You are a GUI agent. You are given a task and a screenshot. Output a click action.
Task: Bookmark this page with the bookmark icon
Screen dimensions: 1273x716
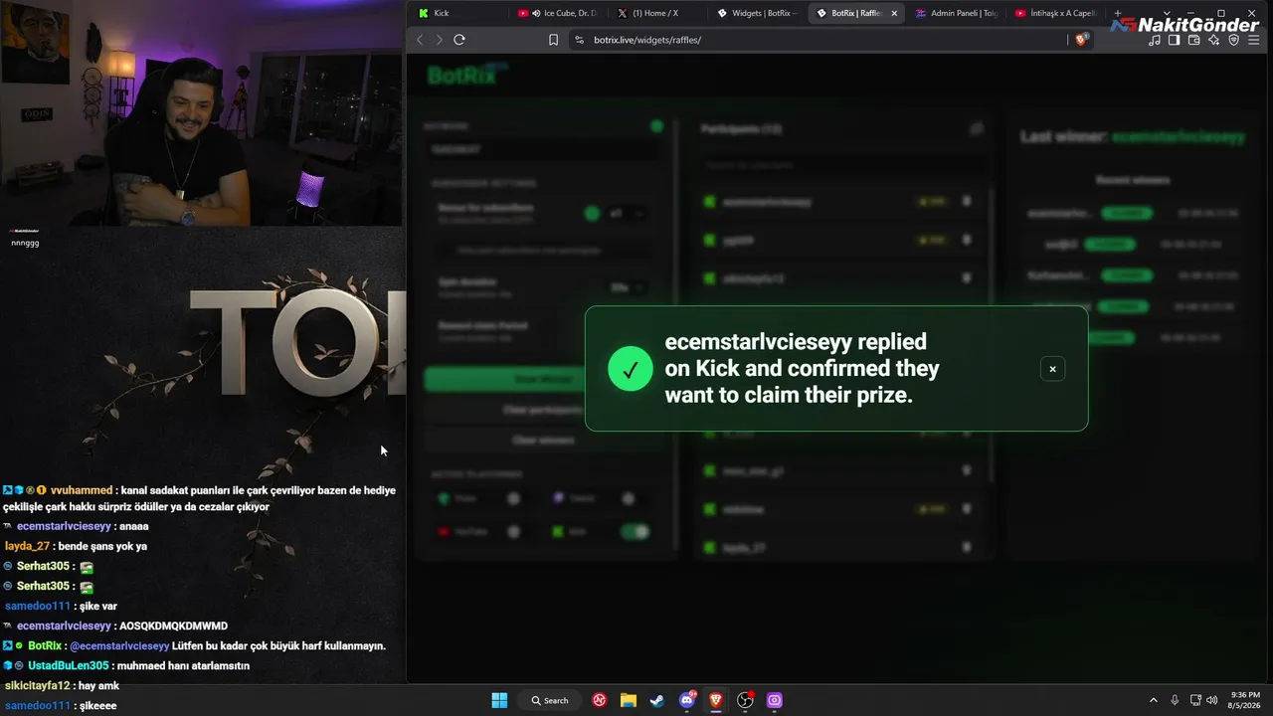coord(554,40)
